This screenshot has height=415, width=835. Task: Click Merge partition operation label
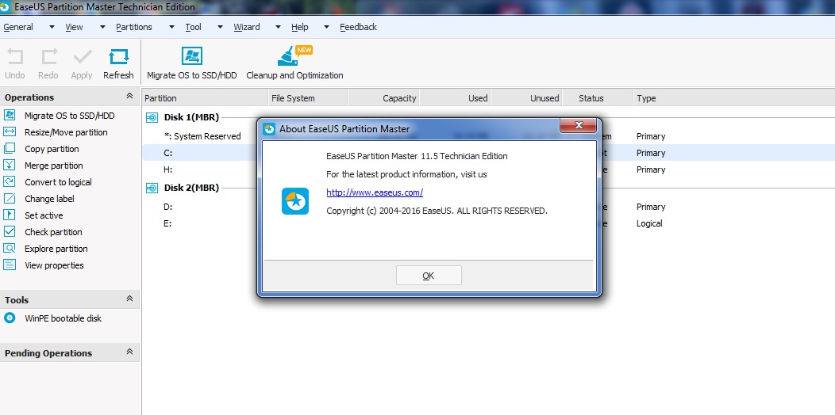tap(54, 166)
